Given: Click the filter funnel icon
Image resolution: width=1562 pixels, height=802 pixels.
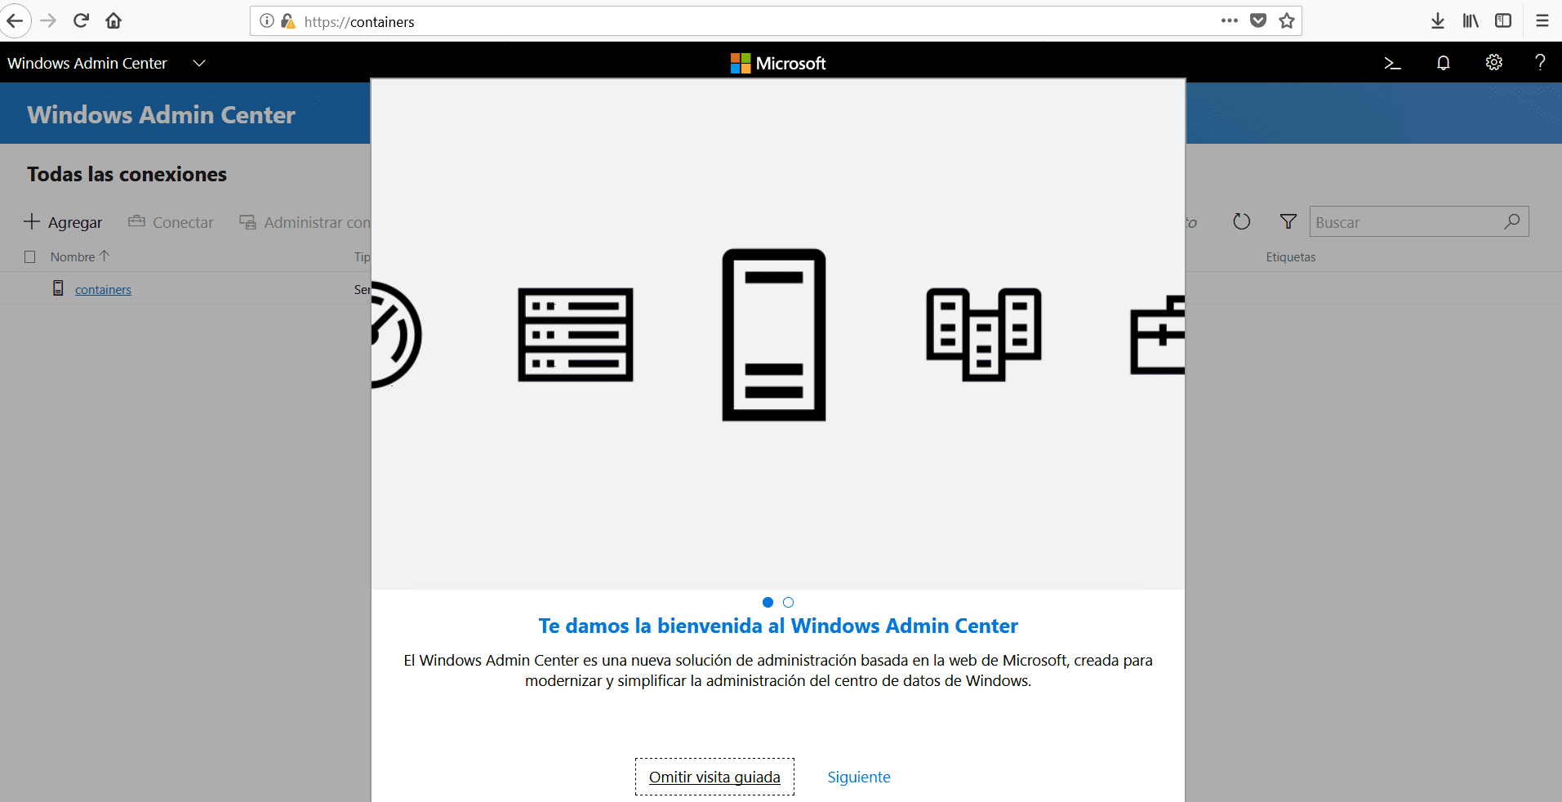Looking at the screenshot, I should pyautogui.click(x=1288, y=221).
